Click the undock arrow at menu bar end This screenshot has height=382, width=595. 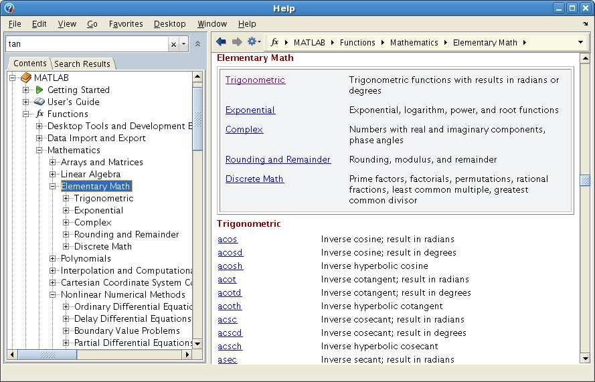585,24
